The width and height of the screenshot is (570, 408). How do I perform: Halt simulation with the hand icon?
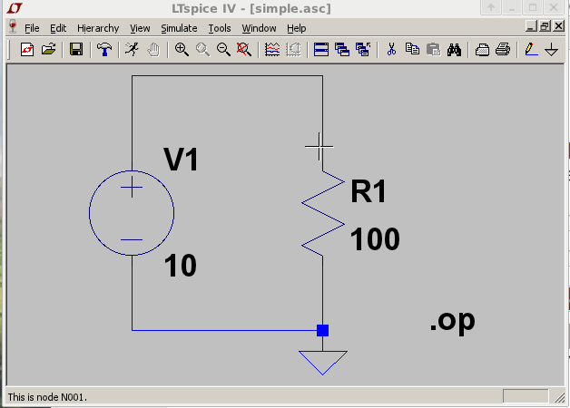[x=153, y=49]
